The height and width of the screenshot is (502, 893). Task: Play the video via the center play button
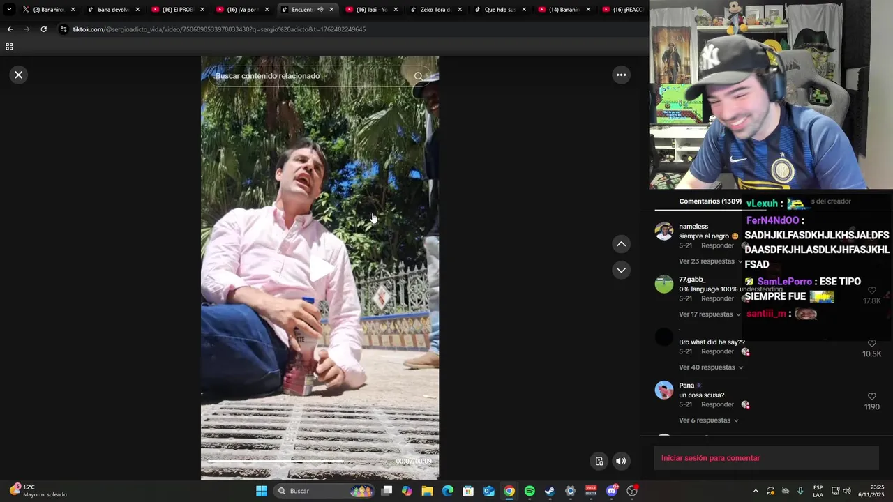[320, 268]
